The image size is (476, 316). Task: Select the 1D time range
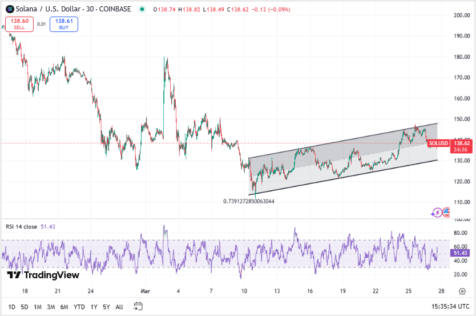(x=11, y=307)
